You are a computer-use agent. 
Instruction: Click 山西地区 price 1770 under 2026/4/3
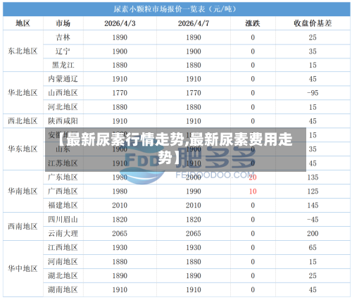tap(120, 93)
